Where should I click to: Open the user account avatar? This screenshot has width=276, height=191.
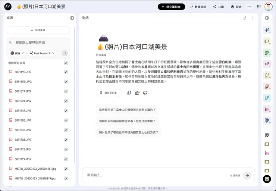[x=269, y=7]
